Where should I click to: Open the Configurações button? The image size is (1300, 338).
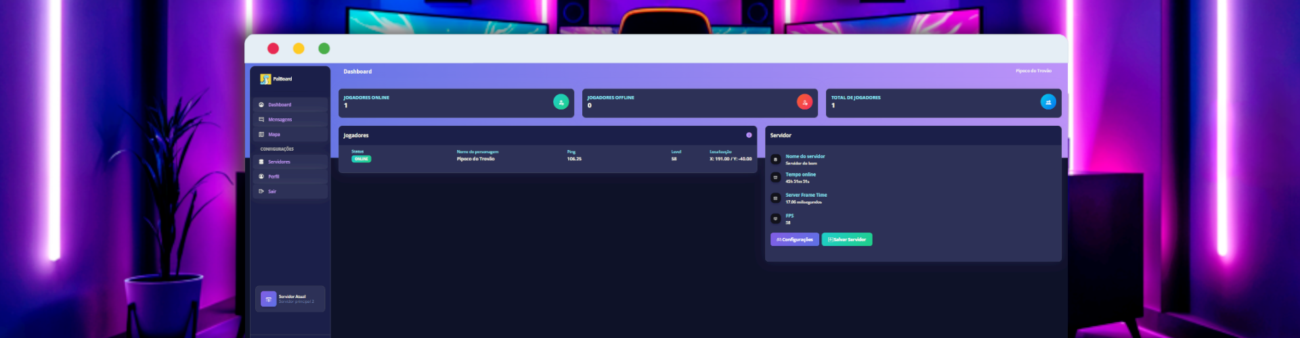click(794, 239)
